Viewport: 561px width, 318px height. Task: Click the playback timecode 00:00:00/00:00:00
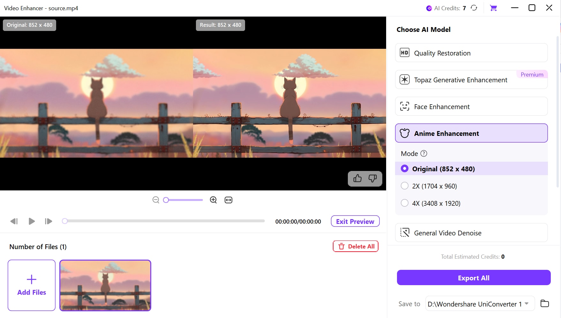[298, 221]
